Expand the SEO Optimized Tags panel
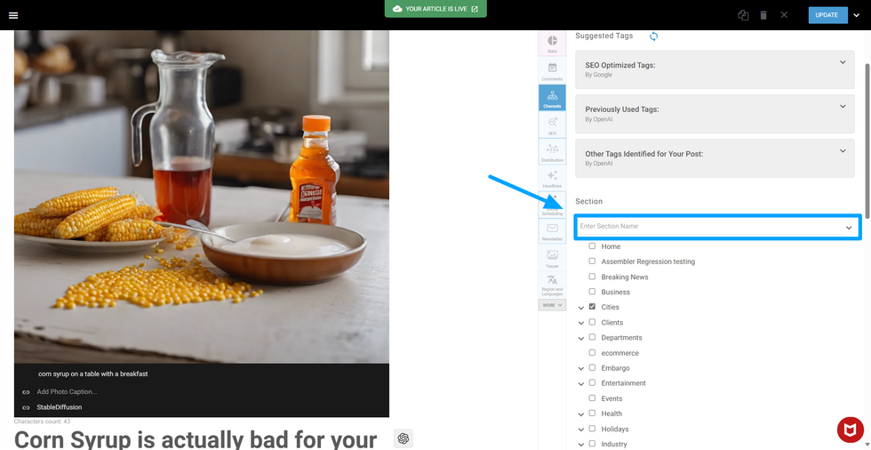 click(843, 62)
